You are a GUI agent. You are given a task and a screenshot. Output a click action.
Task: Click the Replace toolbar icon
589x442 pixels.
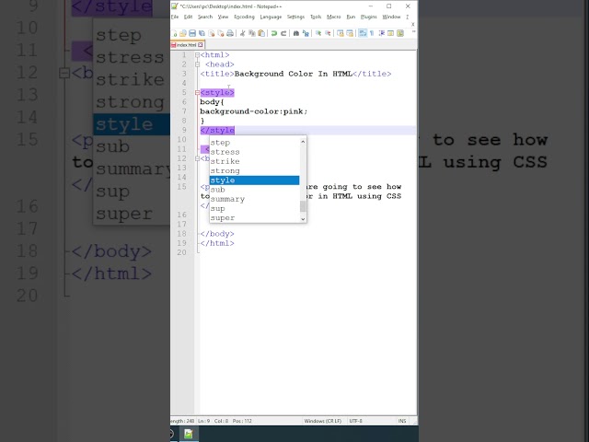pyautogui.click(x=306, y=33)
